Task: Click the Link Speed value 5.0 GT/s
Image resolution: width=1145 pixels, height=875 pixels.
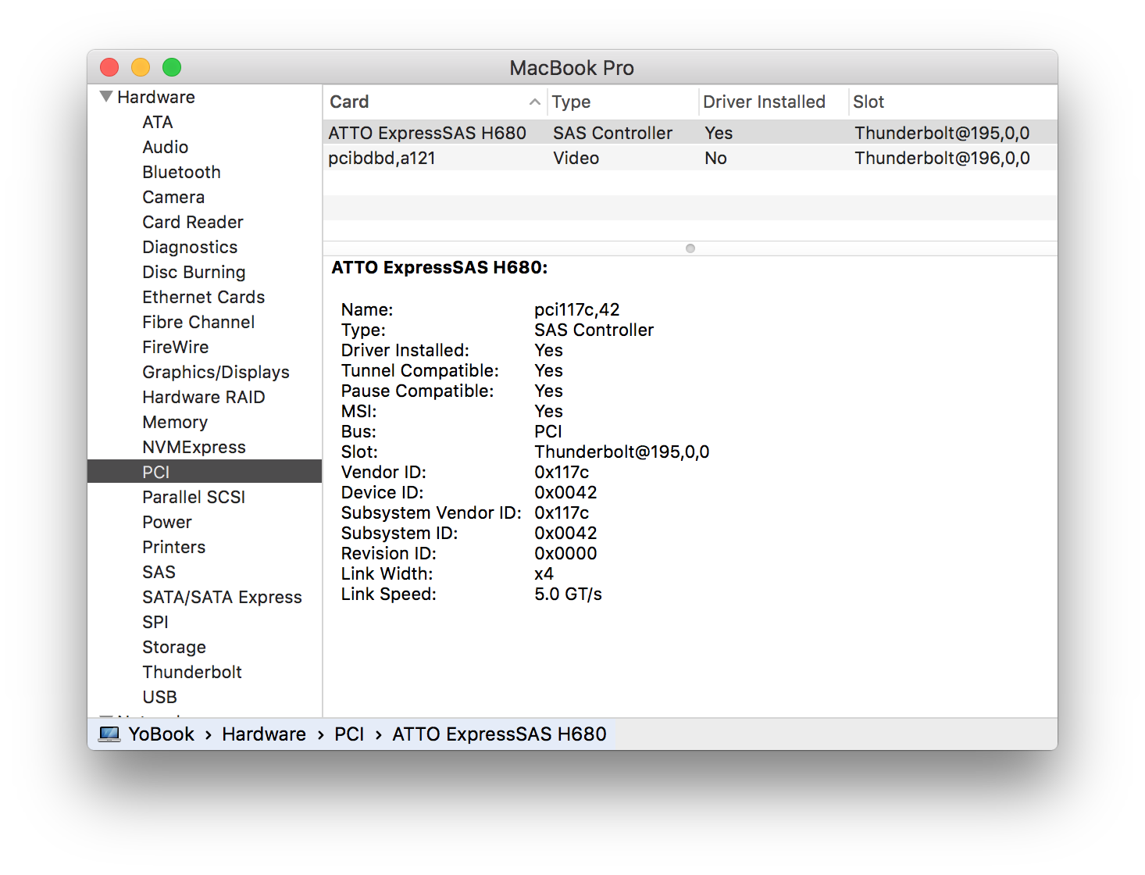Action: point(569,594)
